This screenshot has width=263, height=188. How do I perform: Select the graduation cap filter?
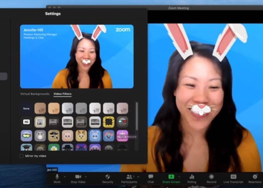[x=26, y=147]
